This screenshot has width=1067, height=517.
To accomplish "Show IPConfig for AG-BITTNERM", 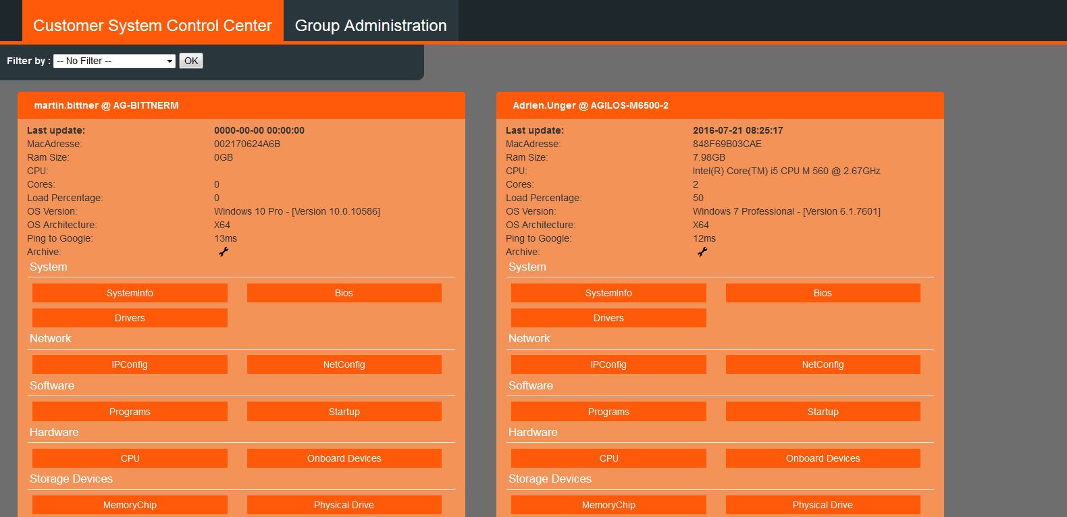I will pyautogui.click(x=130, y=364).
